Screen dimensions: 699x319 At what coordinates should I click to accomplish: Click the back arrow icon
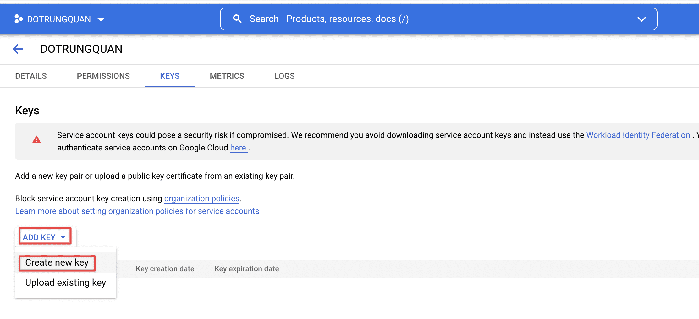coord(18,49)
